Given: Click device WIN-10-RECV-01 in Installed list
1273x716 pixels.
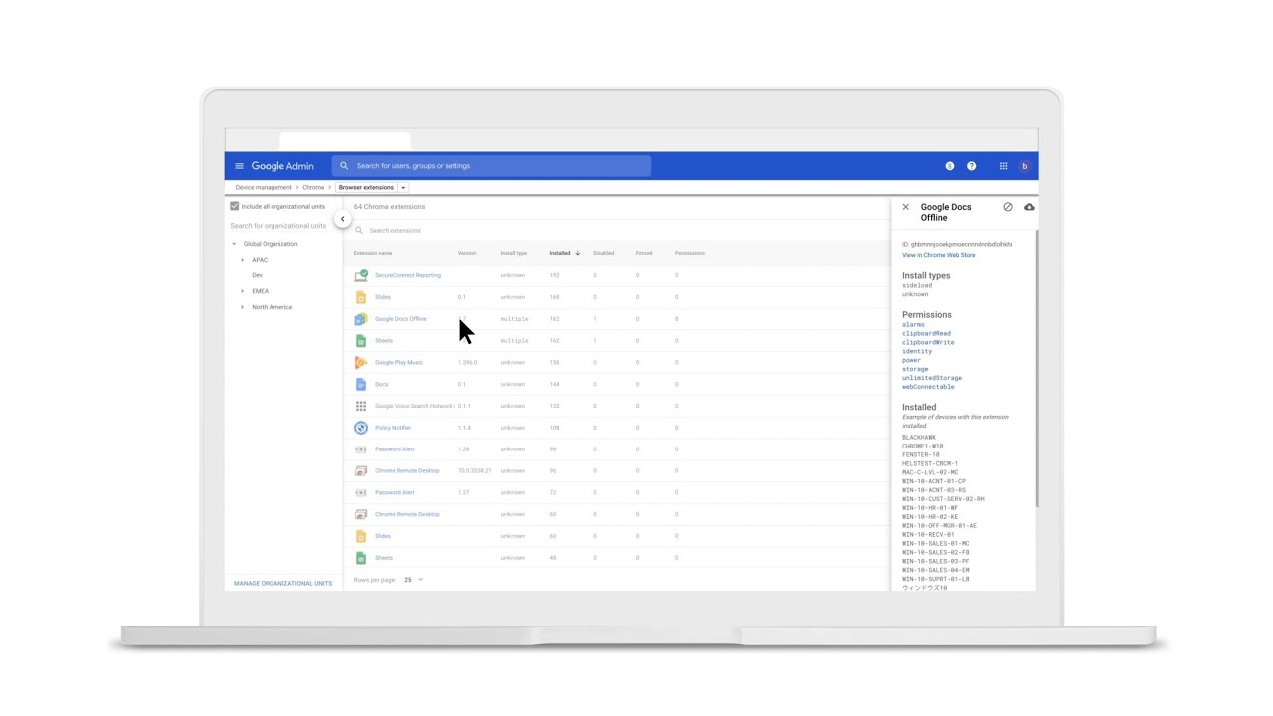Looking at the screenshot, I should click(x=928, y=535).
